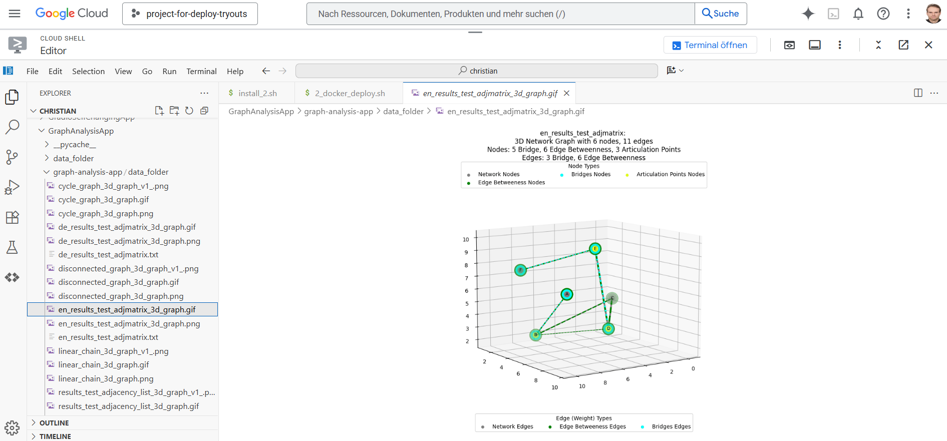Split the editor to the right
The width and height of the screenshot is (947, 441).
pos(918,93)
